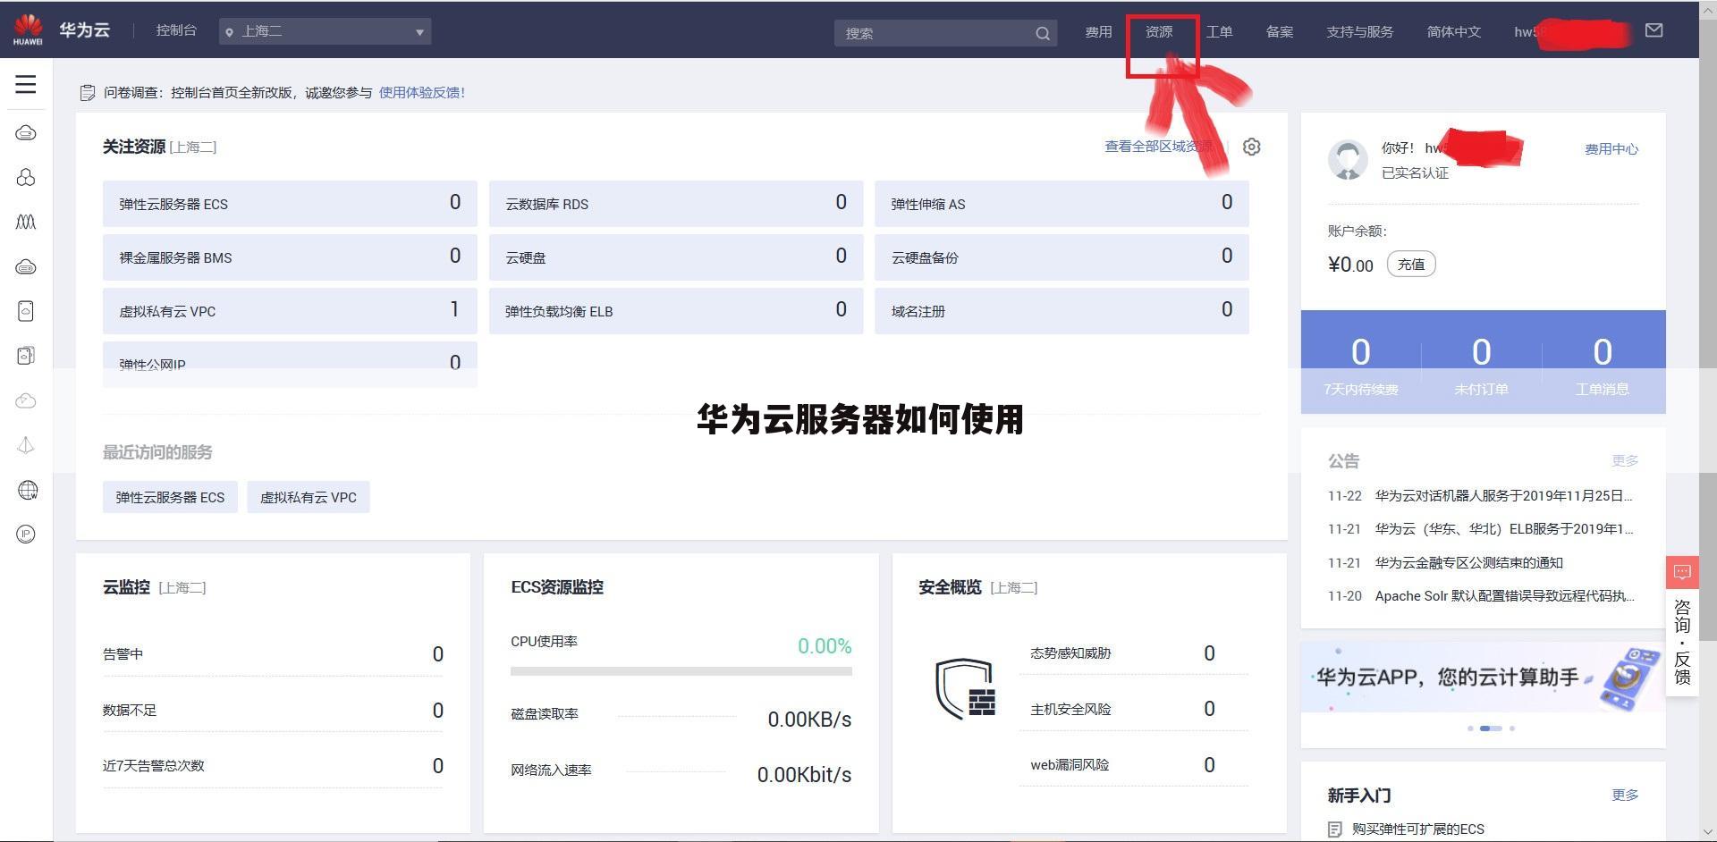Click the CPU使用率 progress bar
The image size is (1717, 842).
tap(681, 670)
